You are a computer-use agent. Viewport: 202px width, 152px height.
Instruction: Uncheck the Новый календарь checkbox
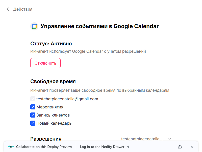pos(33,123)
